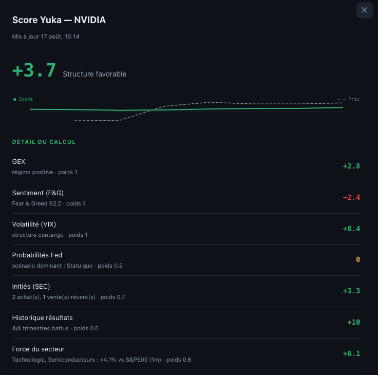Click 'régime positive · poids 1' subtitle
Viewport: 378px width, 375px height.
click(45, 172)
